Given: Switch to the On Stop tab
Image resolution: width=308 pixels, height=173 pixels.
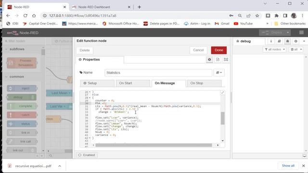Looking at the screenshot, I should point(204,83).
